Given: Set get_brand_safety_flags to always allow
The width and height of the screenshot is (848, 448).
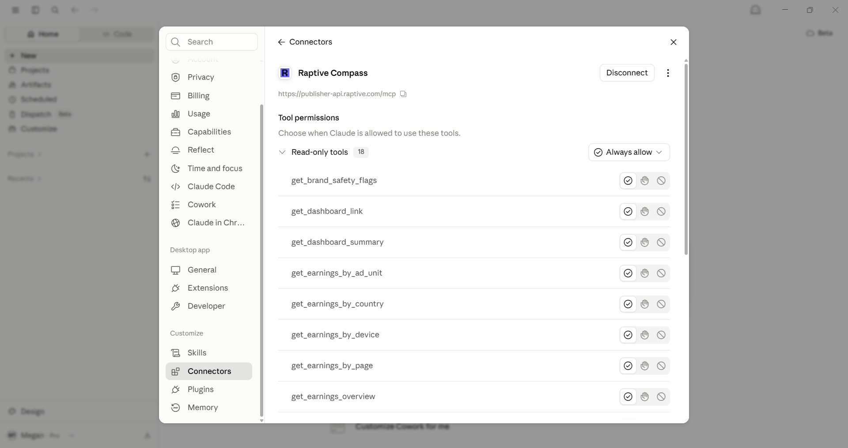Looking at the screenshot, I should coord(628,181).
